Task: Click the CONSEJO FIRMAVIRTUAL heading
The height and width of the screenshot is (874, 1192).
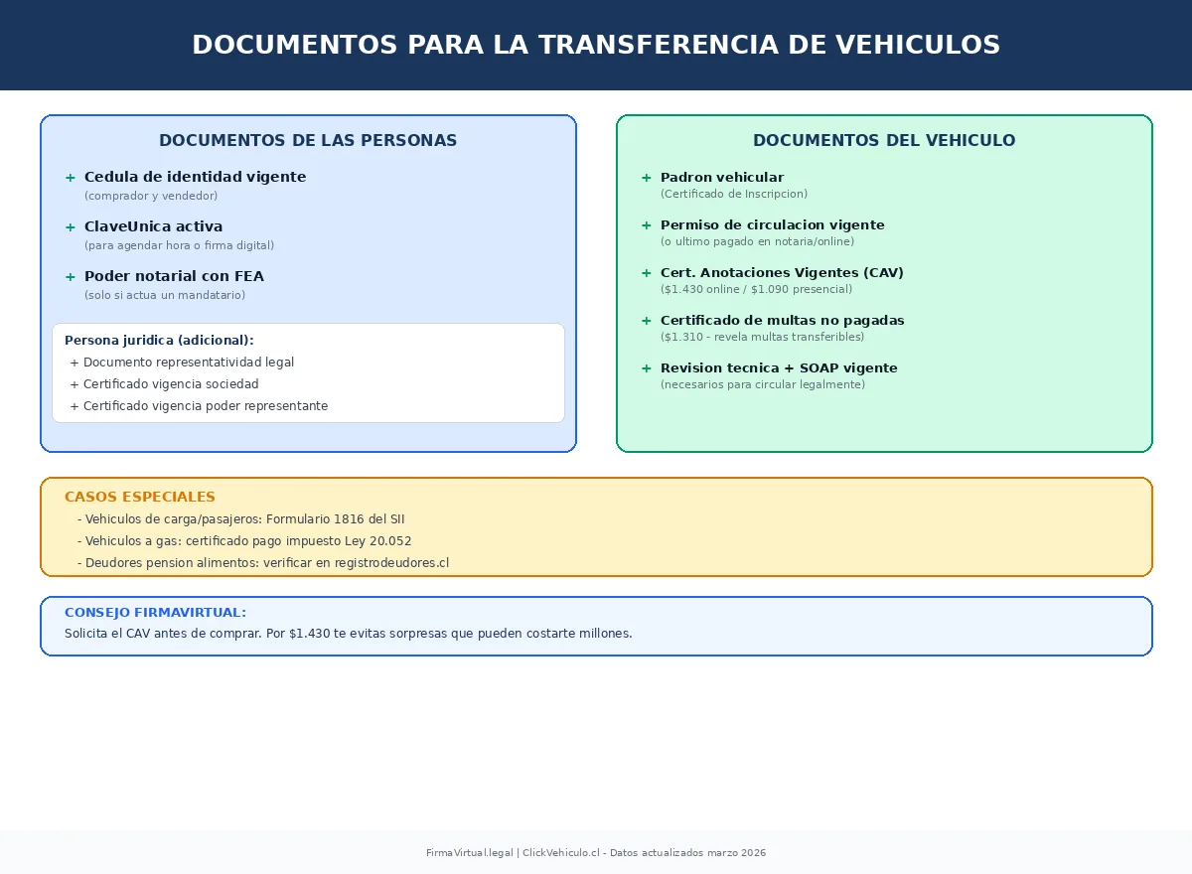Action: [x=155, y=613]
